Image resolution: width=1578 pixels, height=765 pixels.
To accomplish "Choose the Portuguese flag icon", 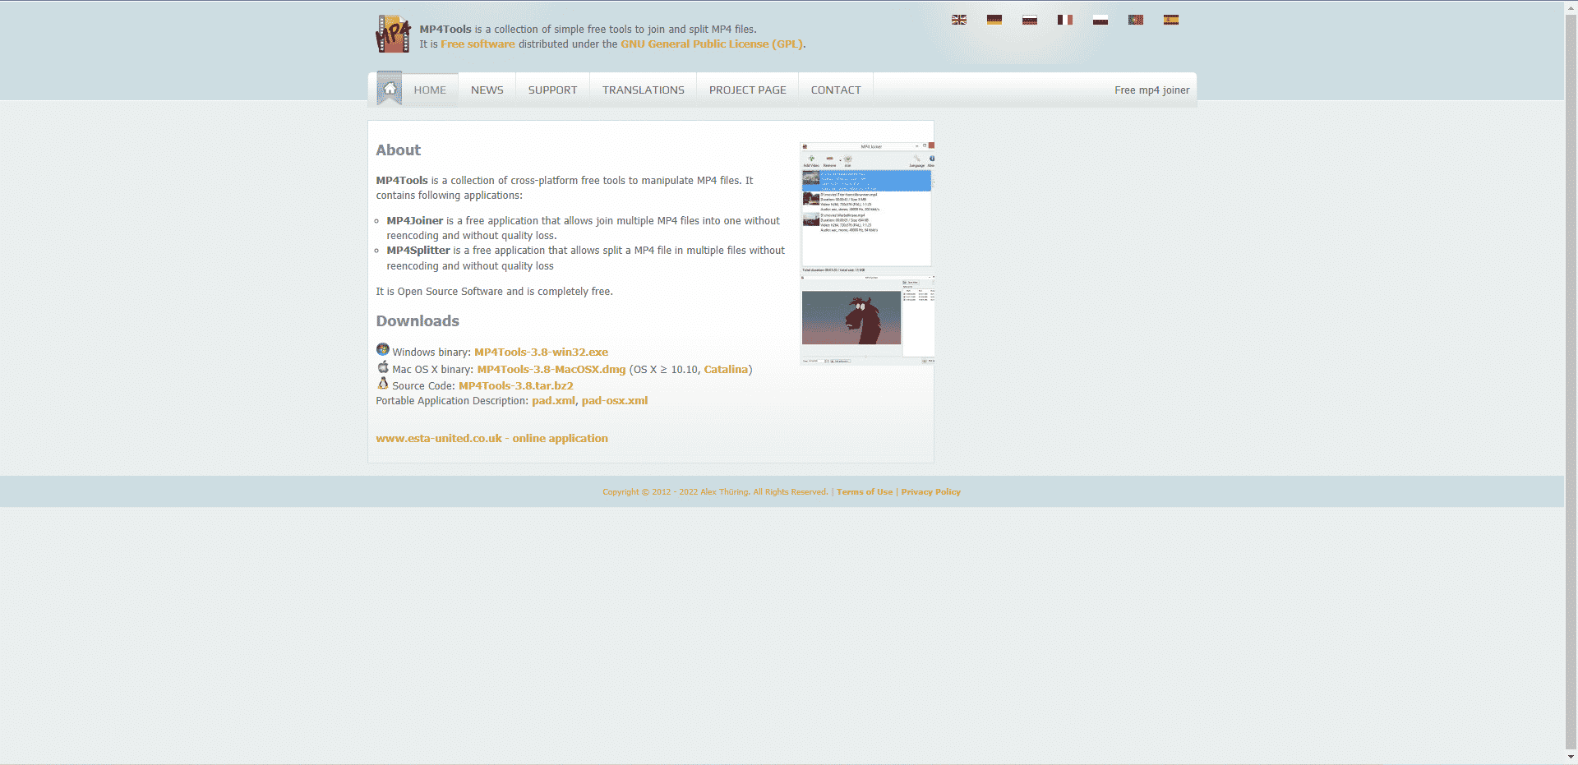I will coord(1136,20).
